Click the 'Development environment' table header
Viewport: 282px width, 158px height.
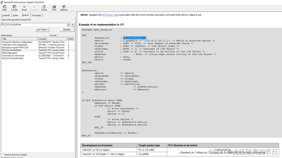(x=109, y=145)
